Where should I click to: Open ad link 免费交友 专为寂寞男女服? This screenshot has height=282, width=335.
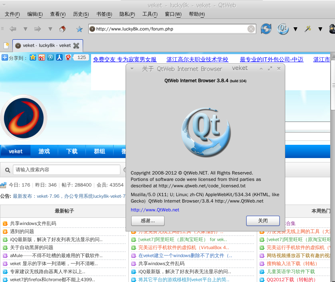pyautogui.click(x=125, y=59)
